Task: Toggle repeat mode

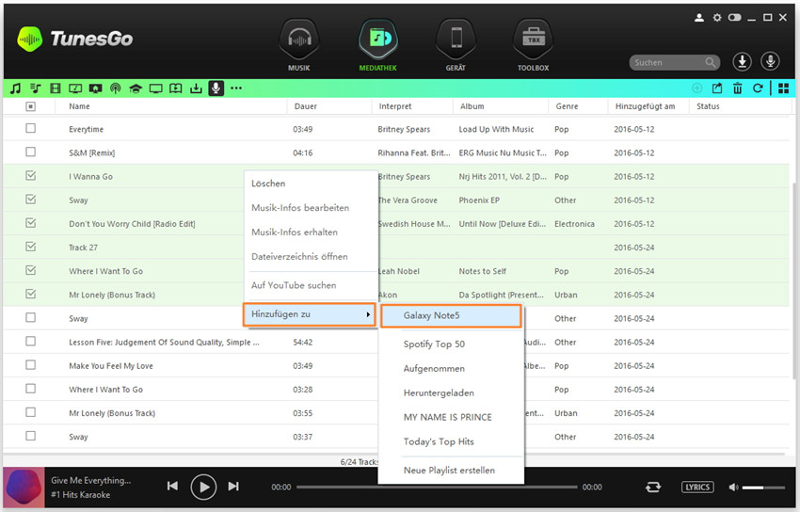Action: [653, 487]
